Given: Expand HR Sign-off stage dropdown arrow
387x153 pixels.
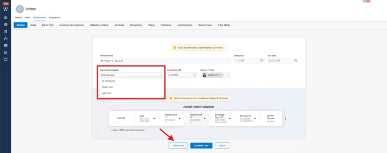Looking at the screenshot, I should (255, 118).
